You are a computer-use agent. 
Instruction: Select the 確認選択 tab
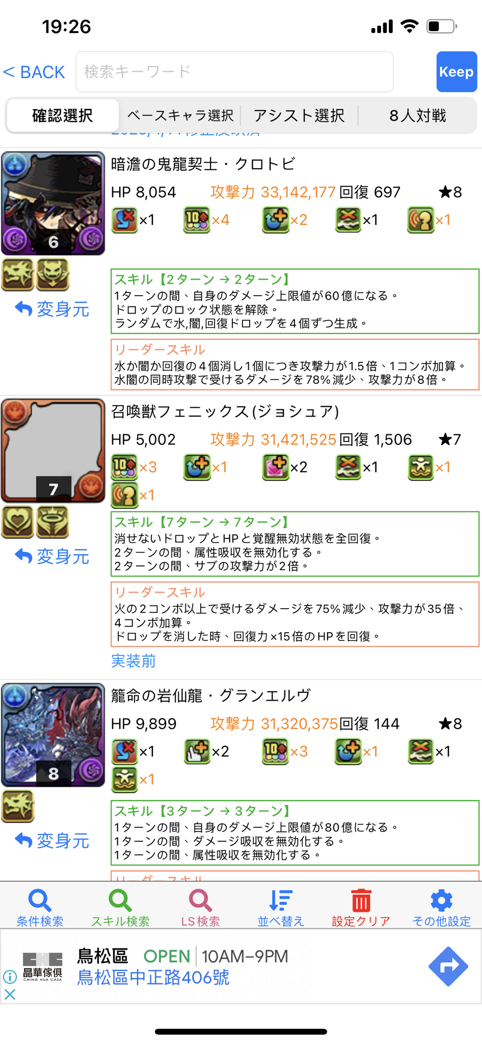(63, 116)
